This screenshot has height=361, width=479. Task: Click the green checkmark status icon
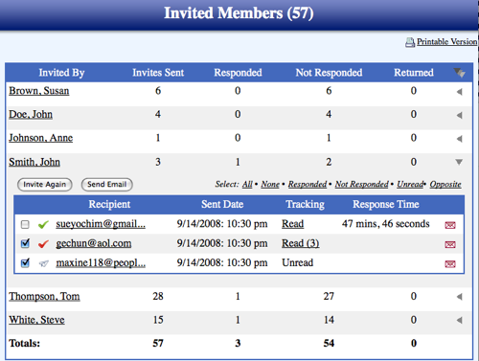click(x=43, y=225)
